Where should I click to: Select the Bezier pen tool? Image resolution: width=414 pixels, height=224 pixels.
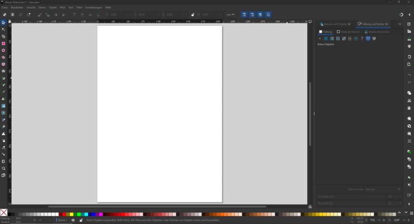(3, 78)
